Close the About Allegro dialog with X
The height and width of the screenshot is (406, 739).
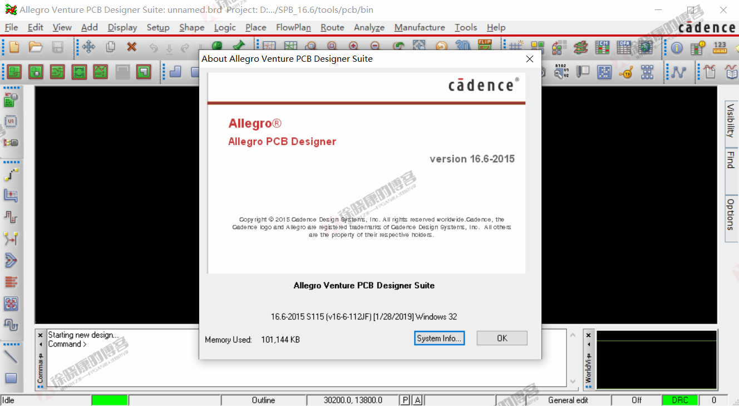530,59
